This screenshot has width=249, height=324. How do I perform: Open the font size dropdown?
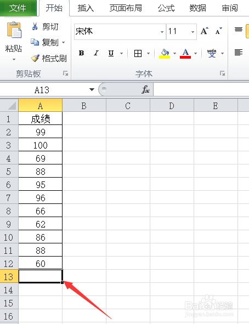[193, 32]
